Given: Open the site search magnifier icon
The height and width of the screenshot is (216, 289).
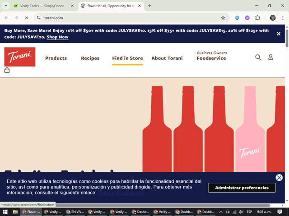Looking at the screenshot, I should click(258, 57).
